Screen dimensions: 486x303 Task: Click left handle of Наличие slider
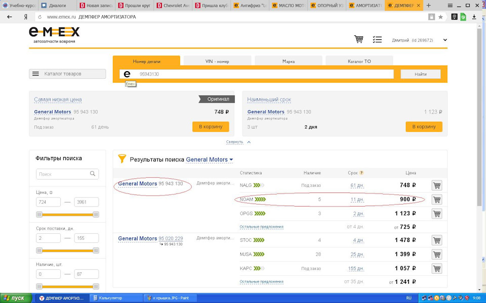click(x=39, y=286)
